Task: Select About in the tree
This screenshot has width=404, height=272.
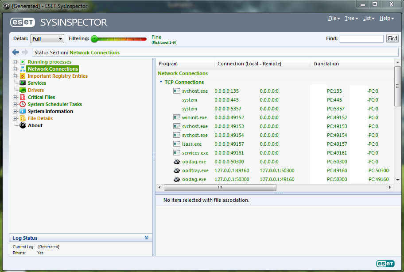Action: tap(35, 125)
